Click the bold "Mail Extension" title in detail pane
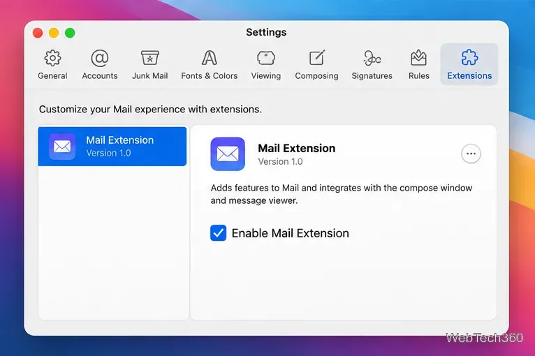 297,148
